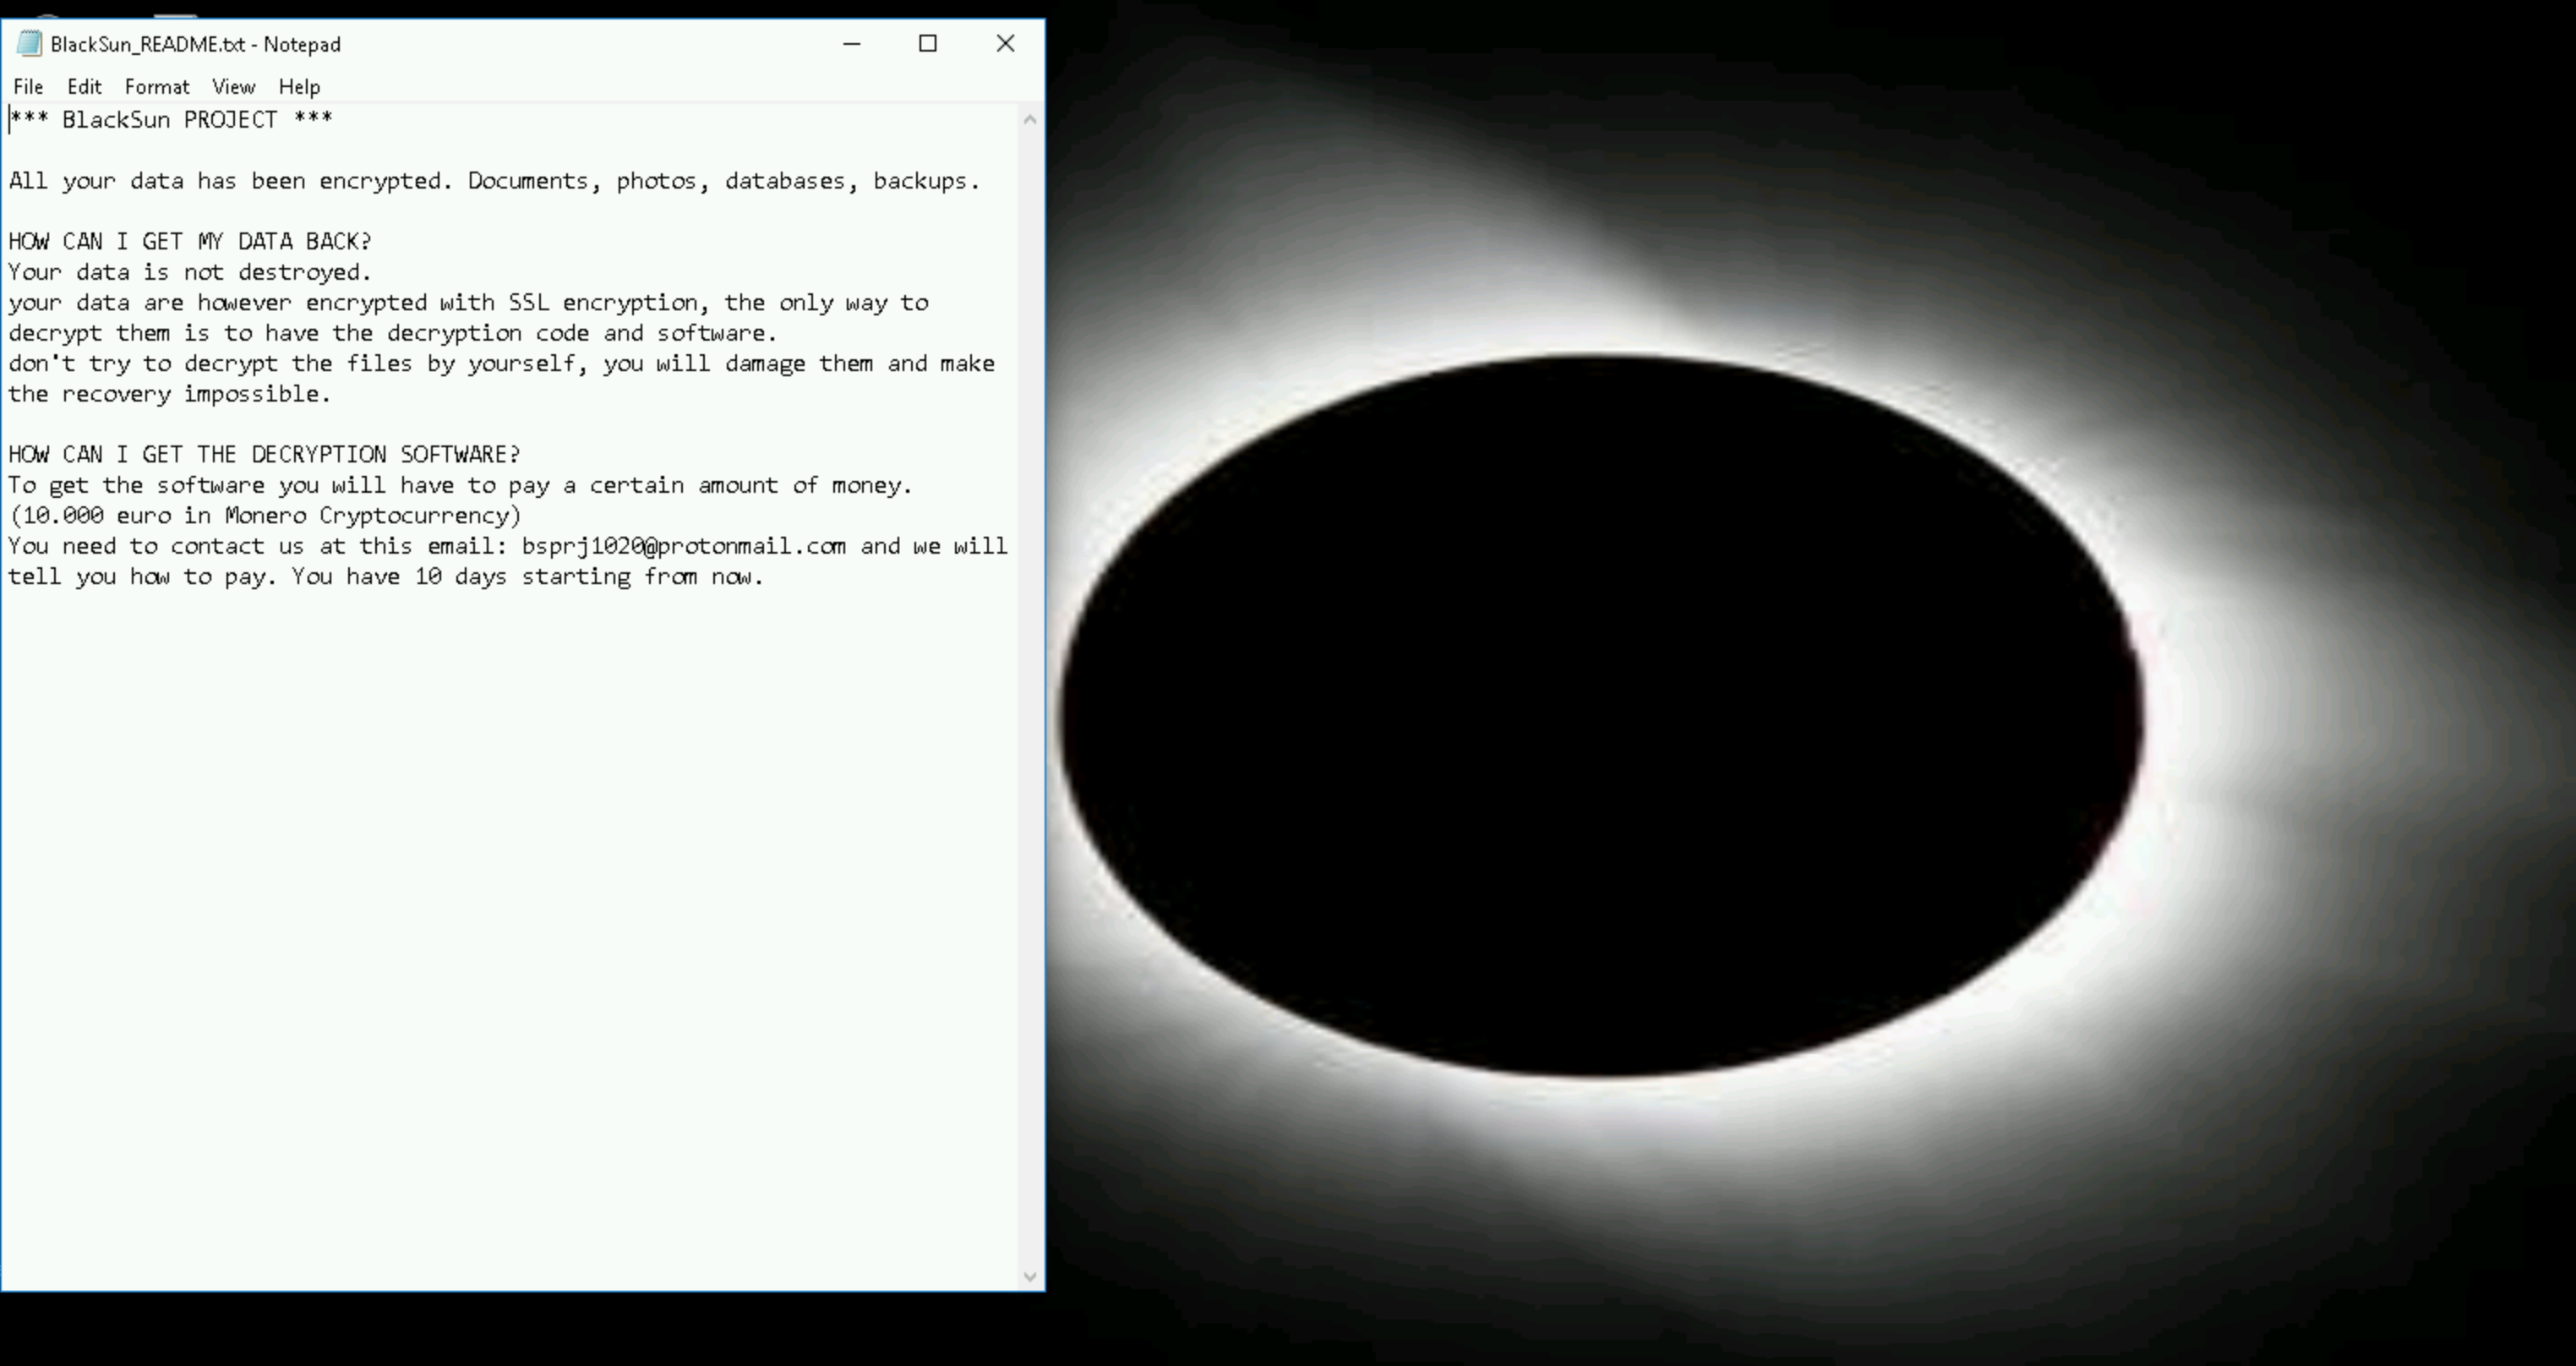
Task: Click the BlackSun PROJECT heading line
Action: tap(170, 120)
